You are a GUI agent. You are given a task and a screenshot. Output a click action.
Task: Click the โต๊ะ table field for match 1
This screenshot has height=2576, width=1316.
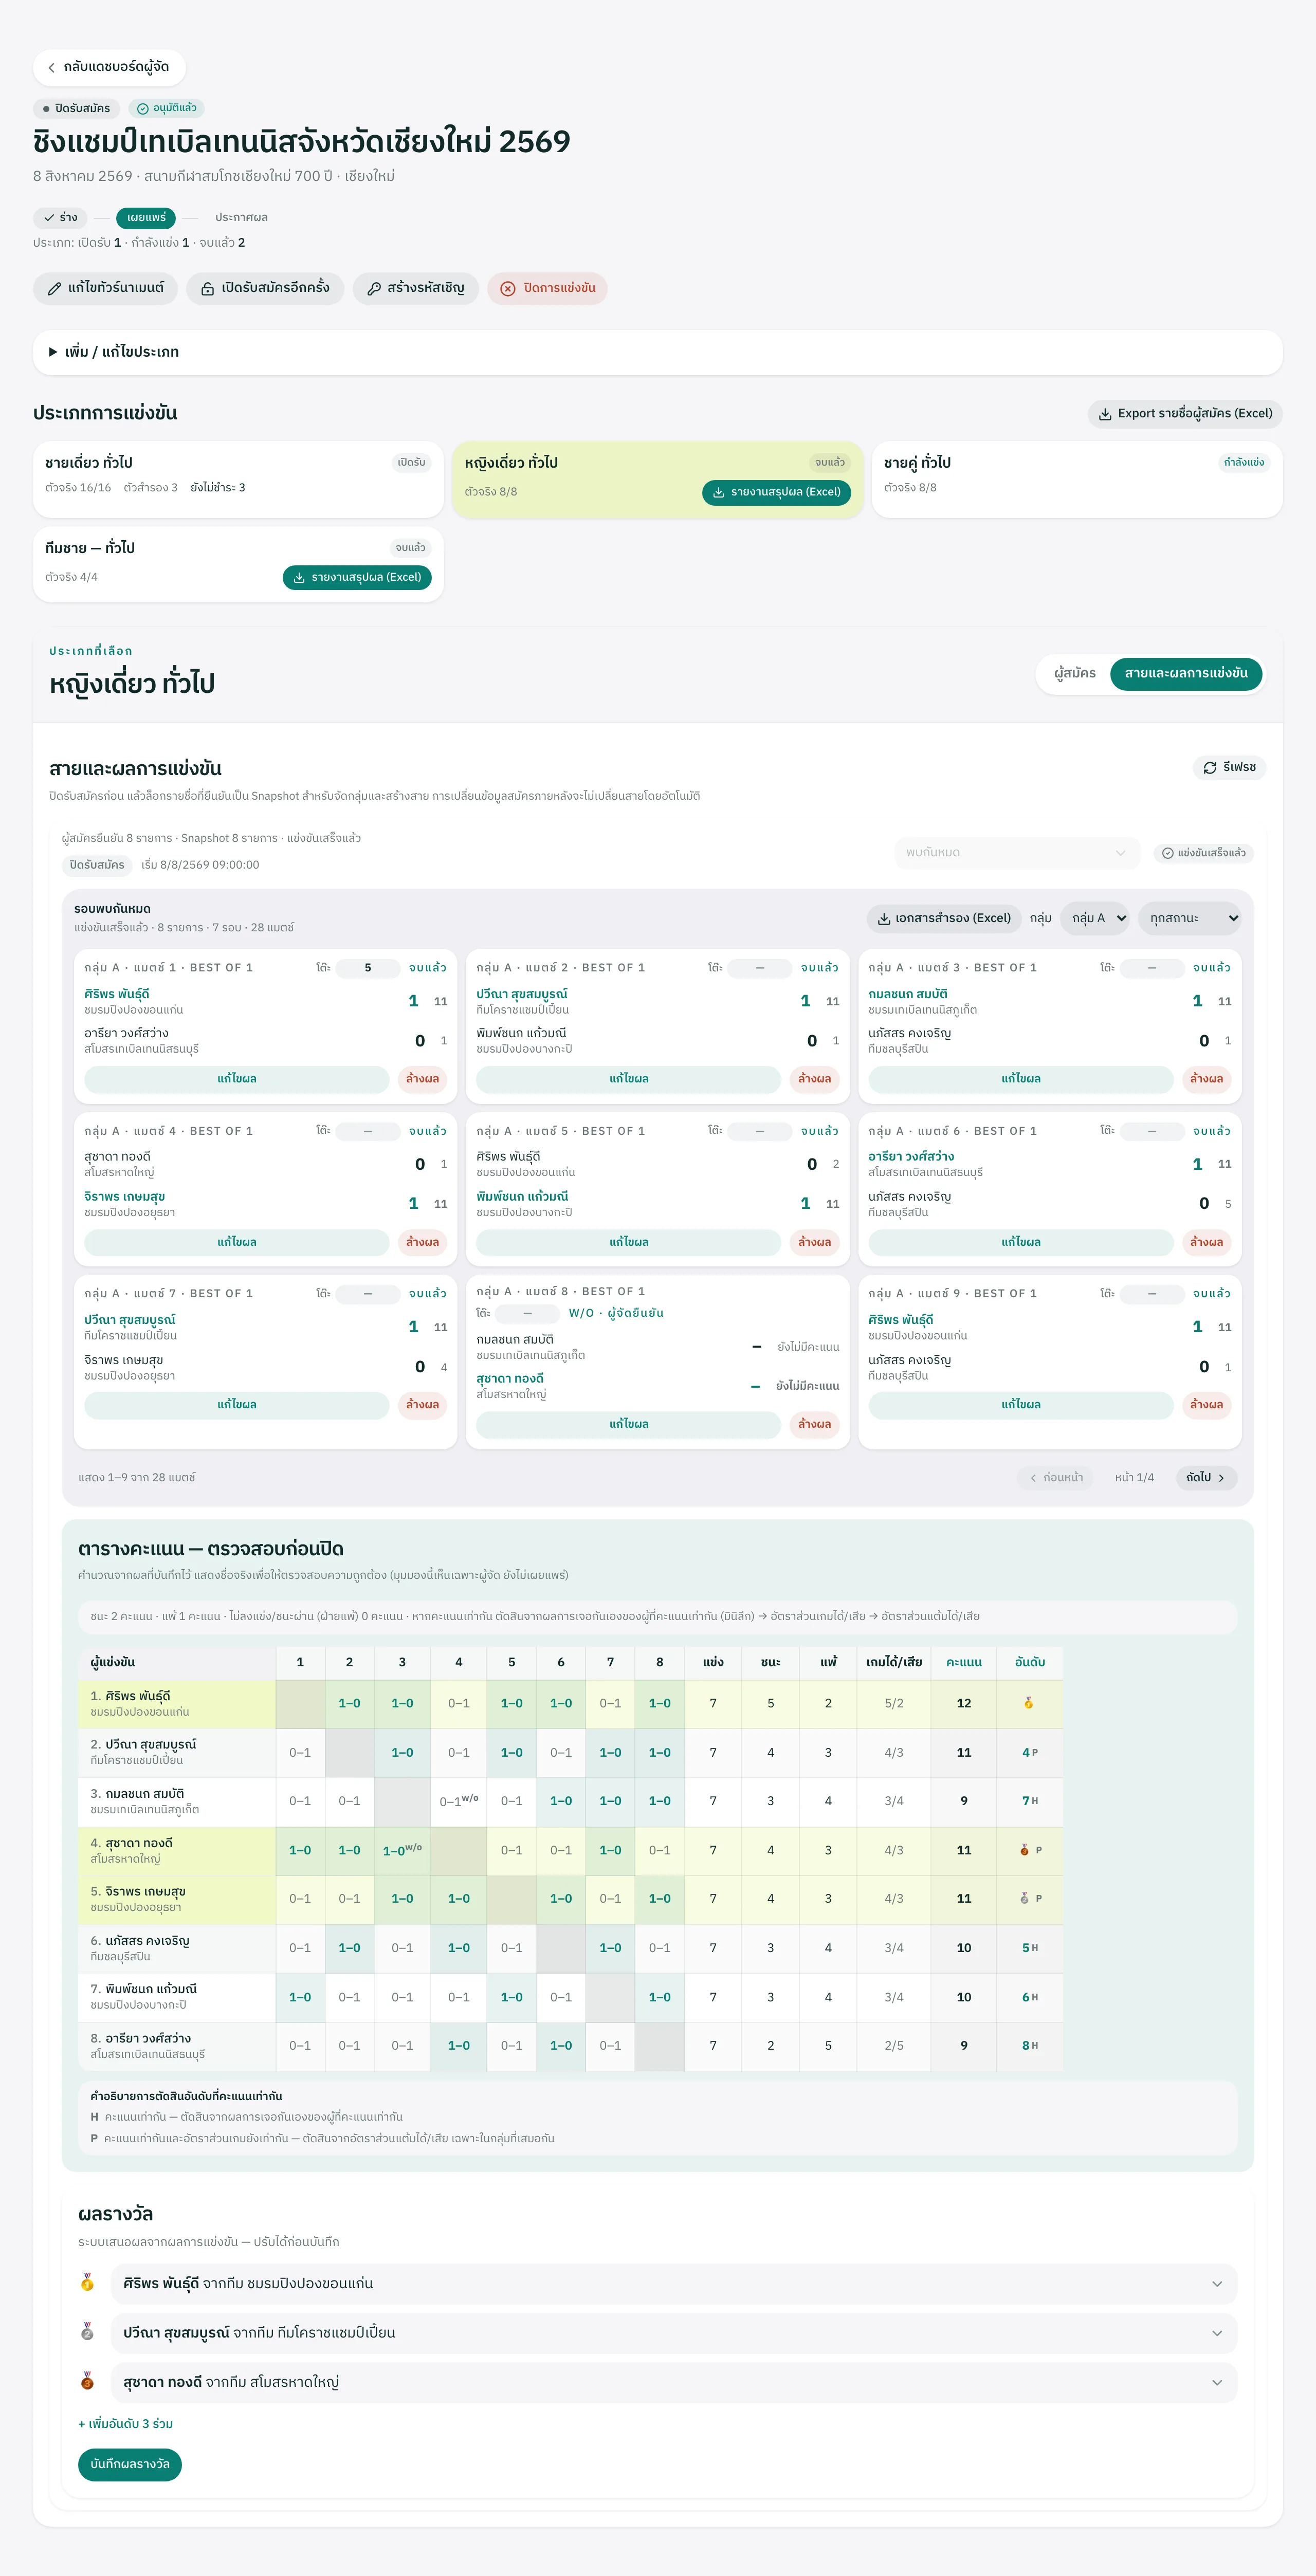point(368,968)
